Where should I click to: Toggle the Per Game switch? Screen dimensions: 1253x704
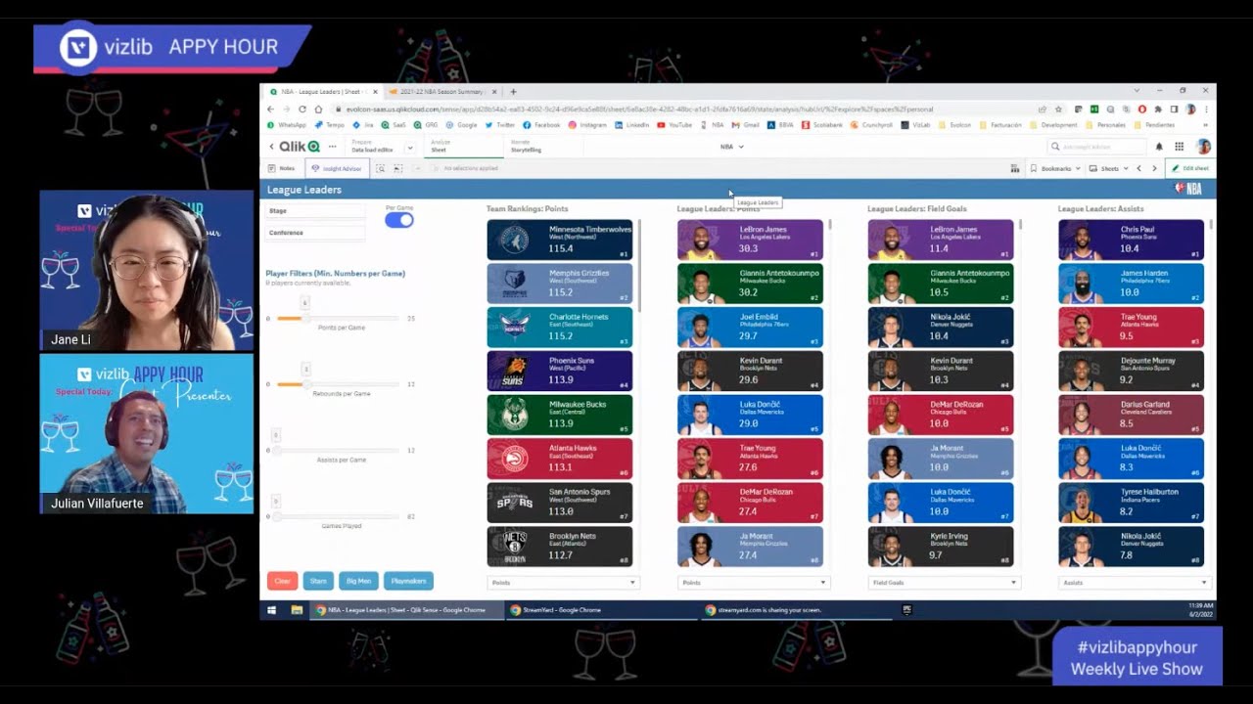398,220
